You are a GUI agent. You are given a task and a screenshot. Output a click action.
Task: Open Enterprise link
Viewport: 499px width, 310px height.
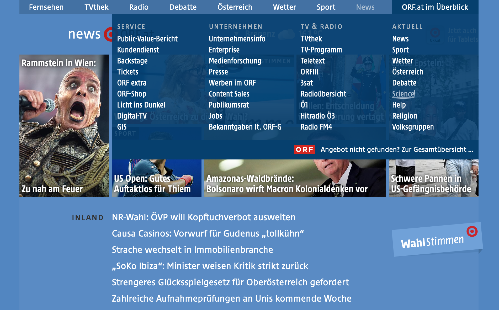224,50
